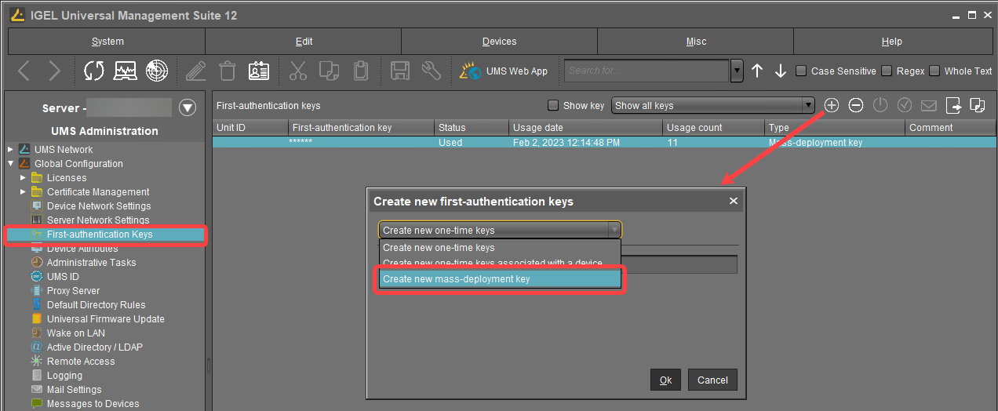This screenshot has height=411, width=998.
Task: Toggle the Case Sensitive checkbox
Action: [x=801, y=71]
